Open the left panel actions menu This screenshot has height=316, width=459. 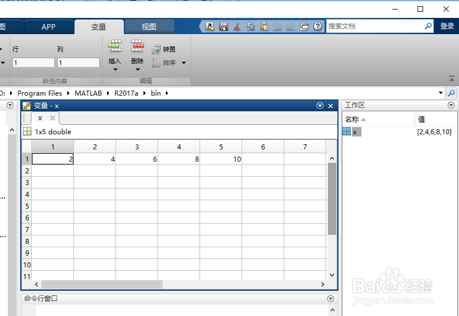(10, 106)
